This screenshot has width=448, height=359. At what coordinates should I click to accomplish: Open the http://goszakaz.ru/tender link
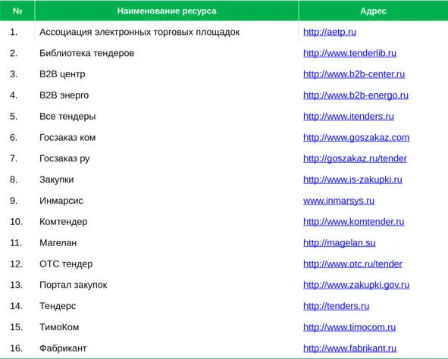point(355,158)
